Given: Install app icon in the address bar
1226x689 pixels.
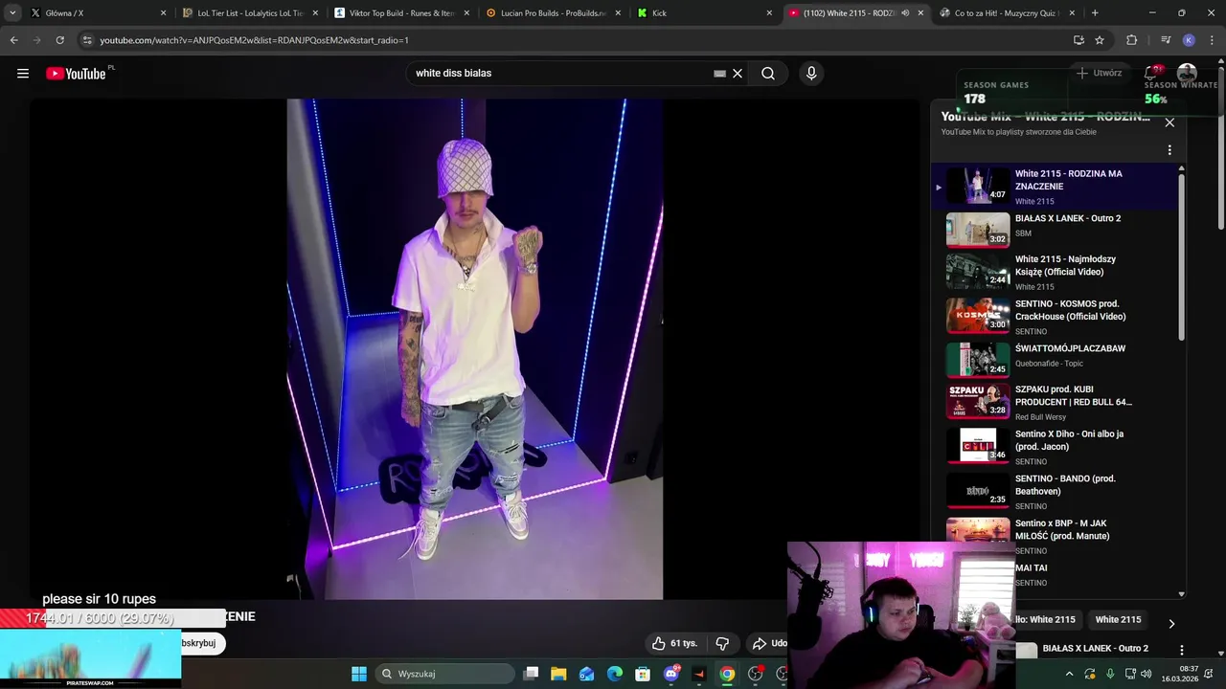Looking at the screenshot, I should 1078,40.
